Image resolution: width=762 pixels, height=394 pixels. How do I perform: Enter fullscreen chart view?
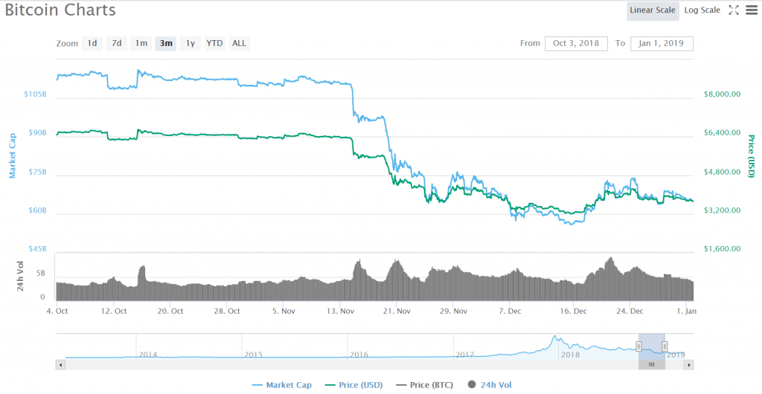[x=733, y=10]
